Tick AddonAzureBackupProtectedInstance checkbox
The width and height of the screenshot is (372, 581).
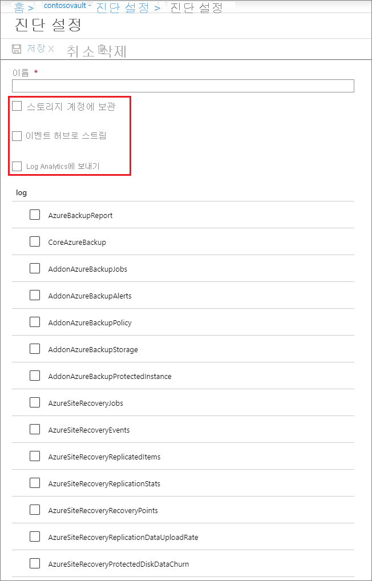(x=35, y=376)
